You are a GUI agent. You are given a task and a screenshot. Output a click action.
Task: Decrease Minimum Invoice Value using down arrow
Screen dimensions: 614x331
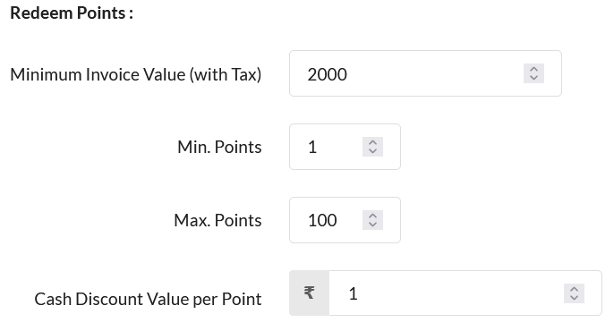tap(533, 78)
